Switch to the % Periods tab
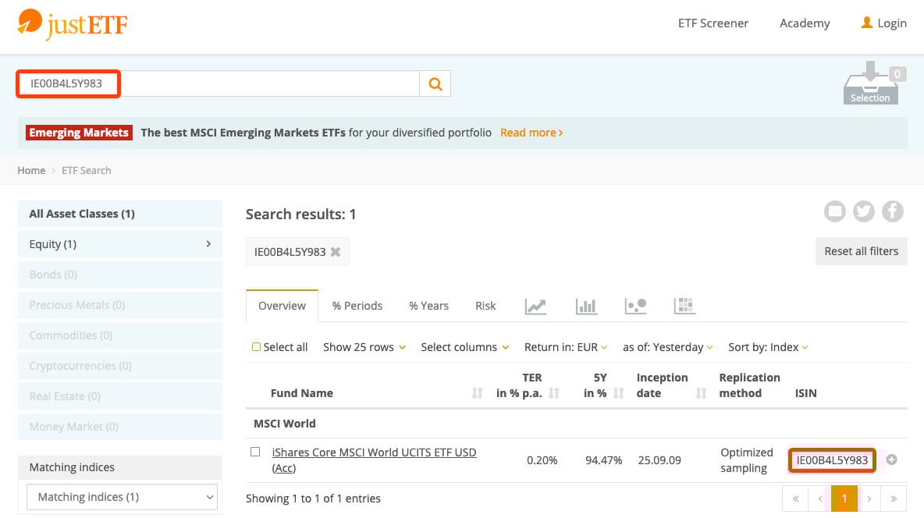Screen dimensions: 924x518 pyautogui.click(x=357, y=306)
